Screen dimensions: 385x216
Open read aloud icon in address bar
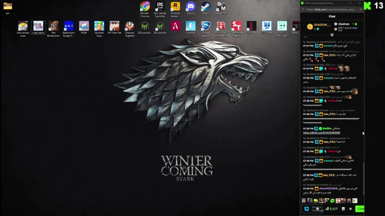tap(361, 9)
